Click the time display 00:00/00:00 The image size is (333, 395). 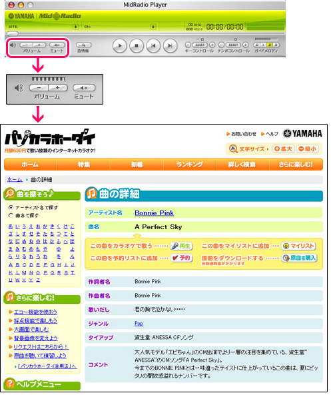(x=224, y=27)
